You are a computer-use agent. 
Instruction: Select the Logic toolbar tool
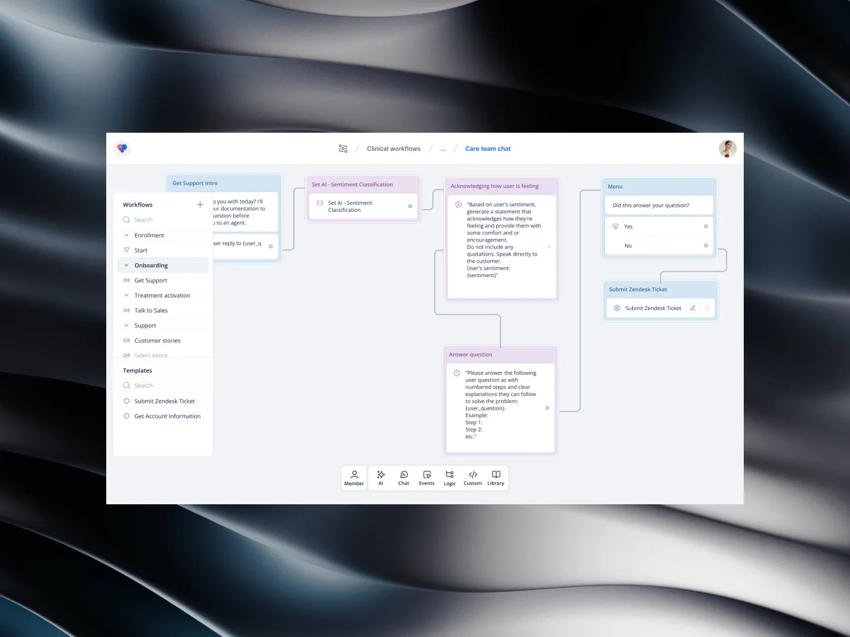449,478
